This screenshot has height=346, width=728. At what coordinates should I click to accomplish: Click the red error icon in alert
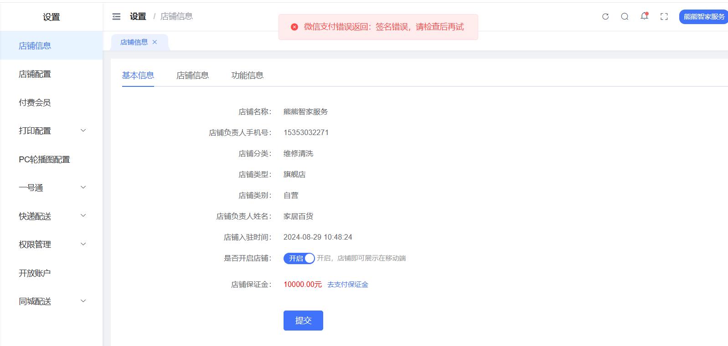click(x=294, y=27)
